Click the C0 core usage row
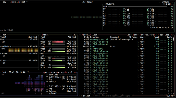This screenshot has height=98, width=176. pos(114,9)
